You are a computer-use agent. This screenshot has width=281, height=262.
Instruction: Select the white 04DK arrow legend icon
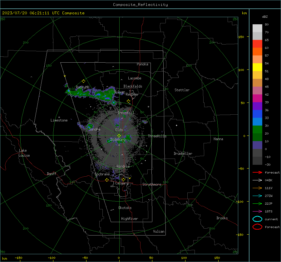[257, 180]
